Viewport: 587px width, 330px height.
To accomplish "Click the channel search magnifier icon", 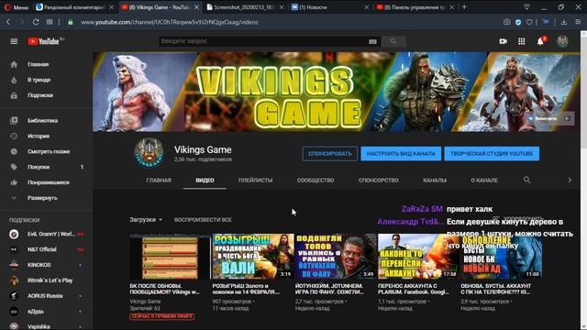I will click(526, 180).
